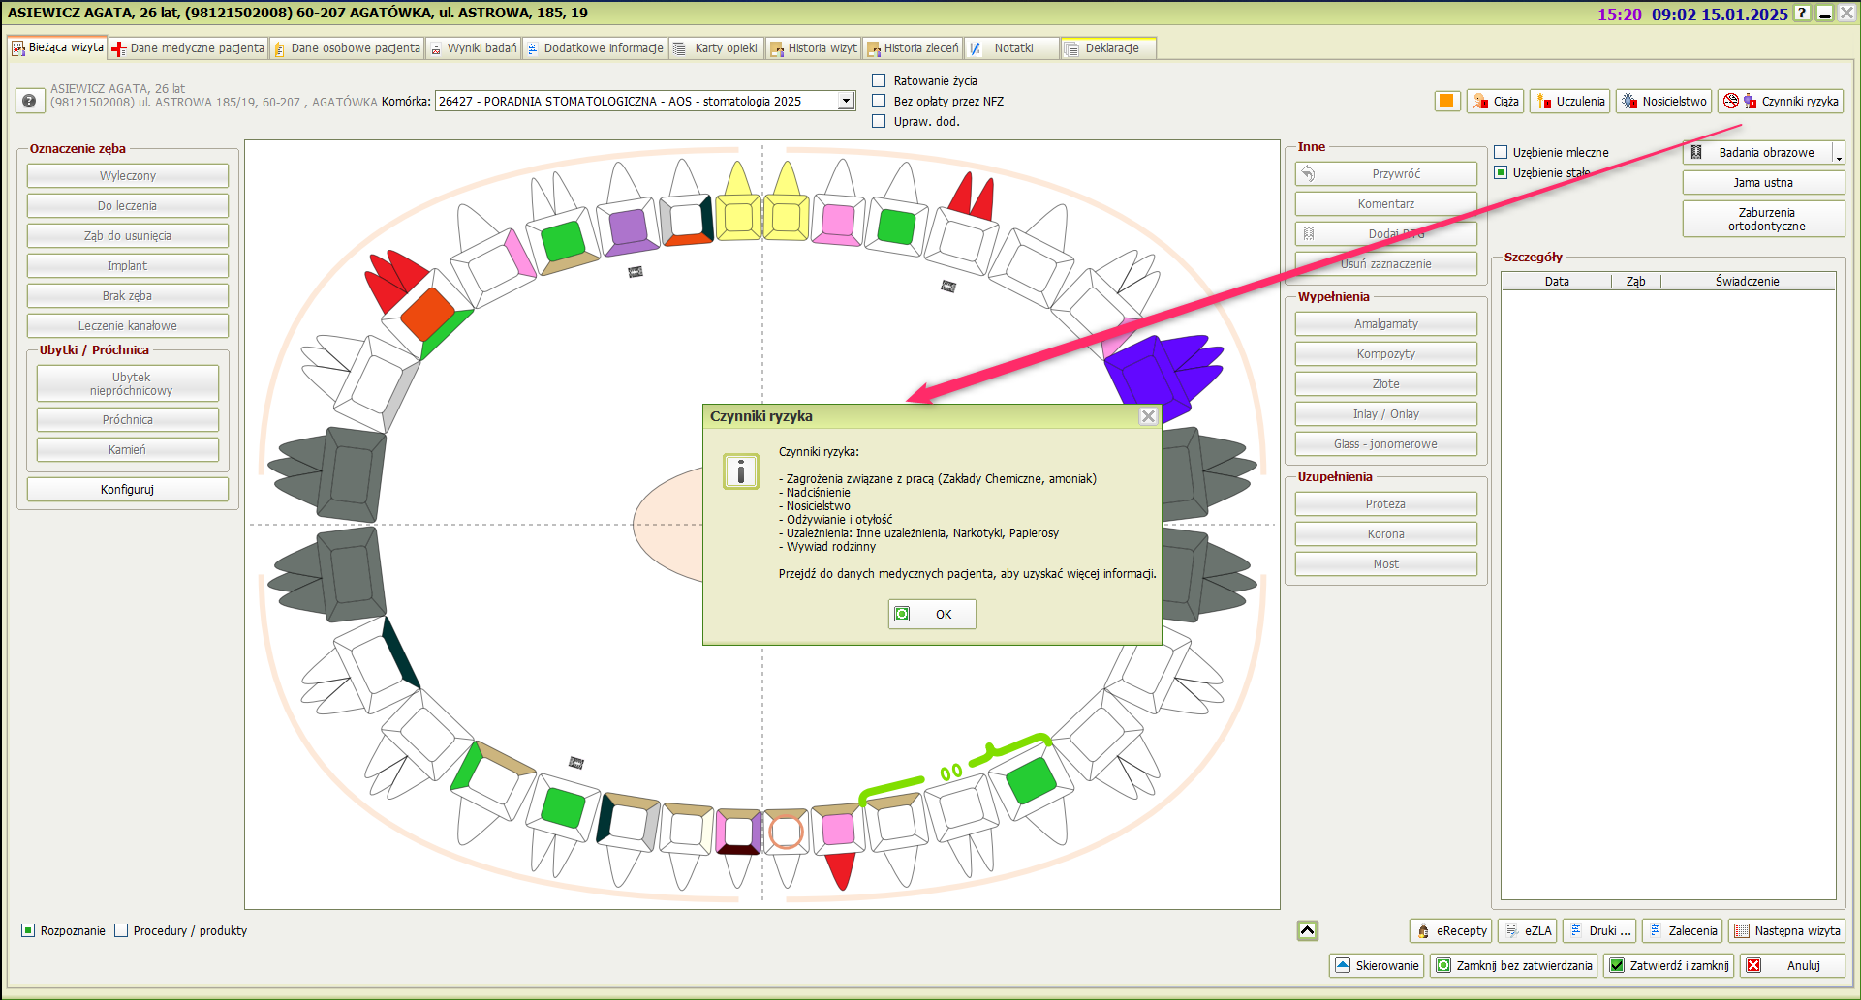This screenshot has width=1861, height=1000.
Task: Switch to the Historia wizyt tab
Action: [814, 48]
